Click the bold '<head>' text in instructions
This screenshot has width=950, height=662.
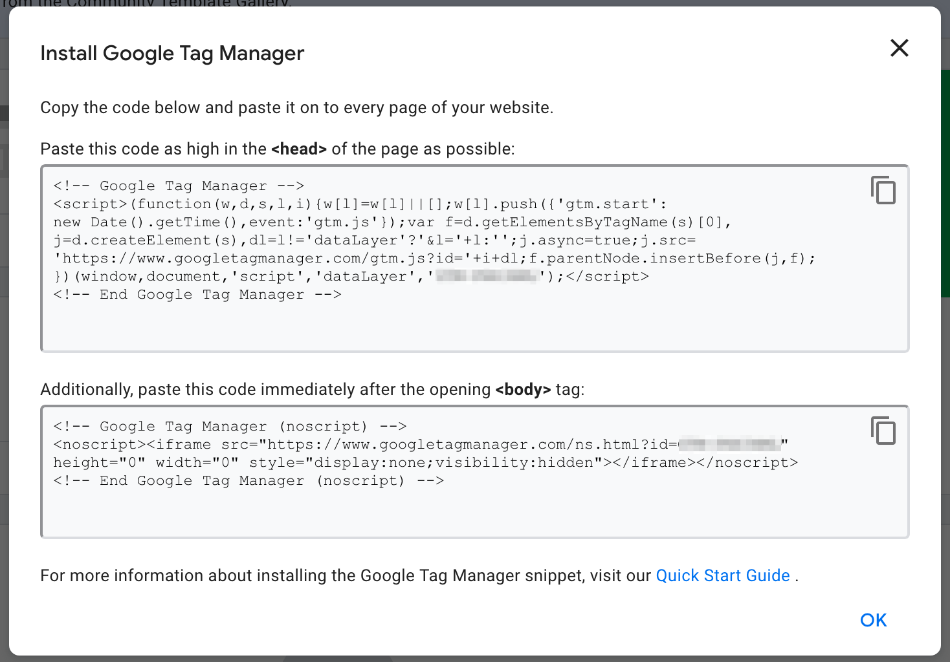point(299,149)
